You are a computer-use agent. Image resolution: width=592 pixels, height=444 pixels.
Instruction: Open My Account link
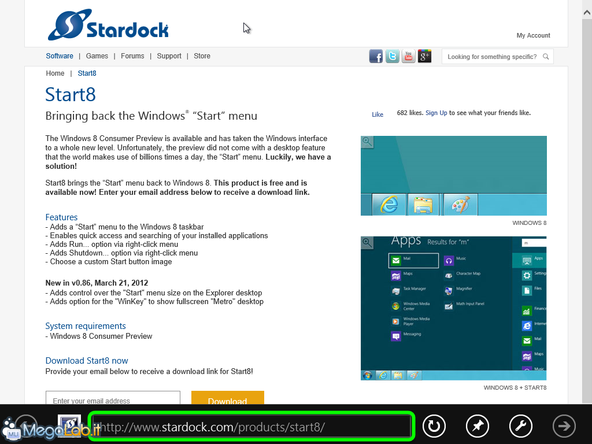pyautogui.click(x=533, y=35)
